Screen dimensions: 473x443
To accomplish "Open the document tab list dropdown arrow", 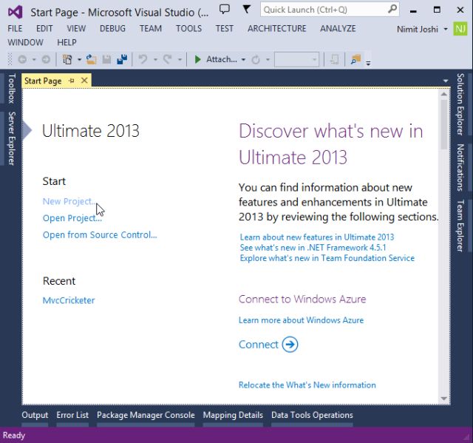I will [x=446, y=81].
